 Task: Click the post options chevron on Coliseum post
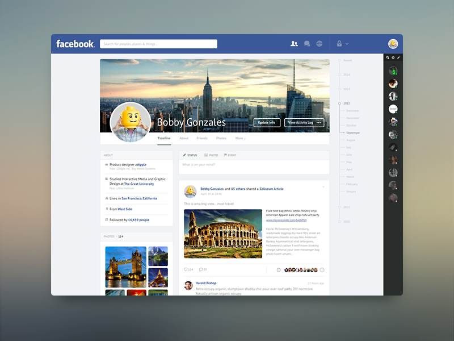pyautogui.click(x=323, y=187)
